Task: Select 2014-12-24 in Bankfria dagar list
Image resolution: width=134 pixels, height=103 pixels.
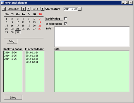Action: coord(10,53)
